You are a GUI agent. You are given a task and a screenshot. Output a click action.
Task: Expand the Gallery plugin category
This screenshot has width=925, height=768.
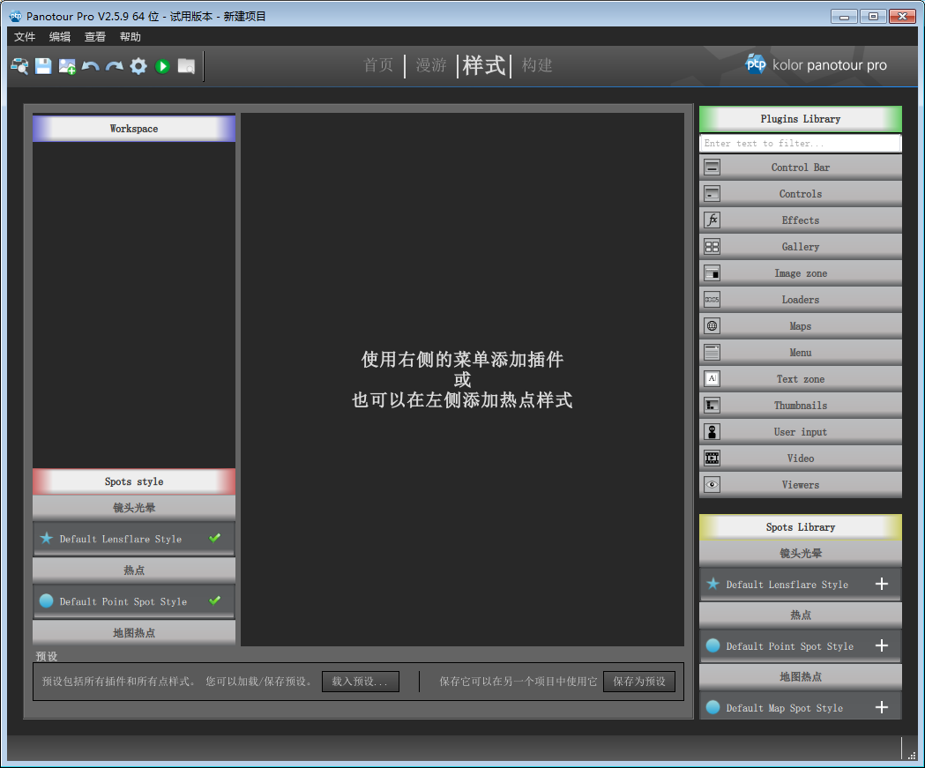[801, 247]
